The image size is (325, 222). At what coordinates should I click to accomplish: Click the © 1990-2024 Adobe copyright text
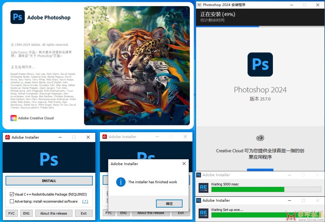click(x=39, y=45)
